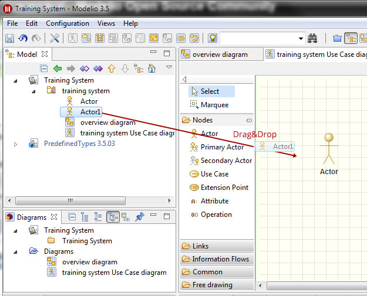The image size is (367, 296).
Task: Expand the Free drawing palette group
Action: [217, 285]
